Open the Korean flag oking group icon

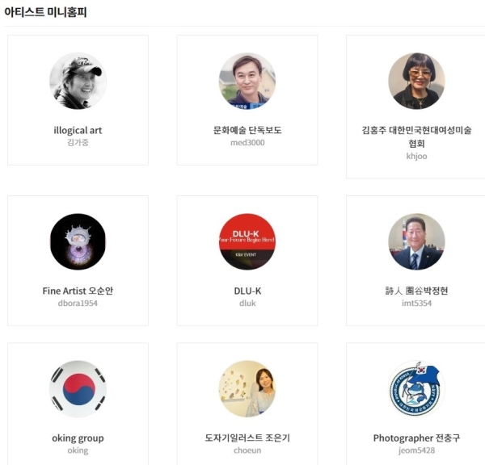[78, 388]
